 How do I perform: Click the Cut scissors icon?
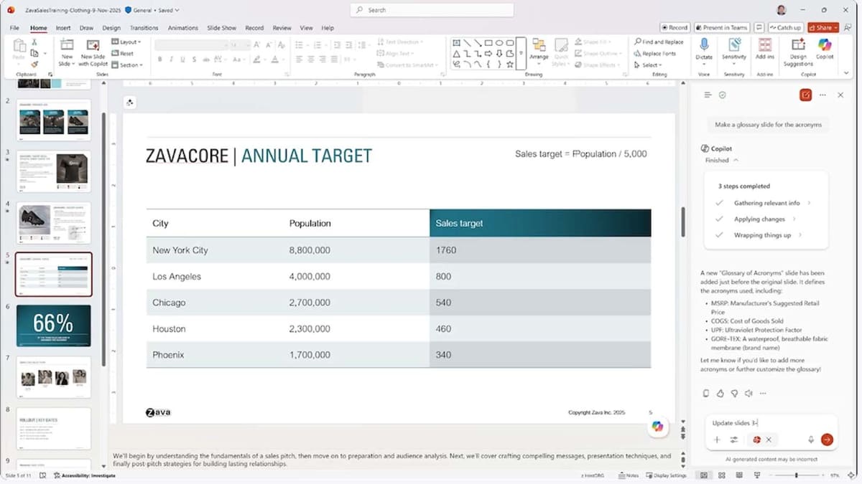(x=34, y=42)
